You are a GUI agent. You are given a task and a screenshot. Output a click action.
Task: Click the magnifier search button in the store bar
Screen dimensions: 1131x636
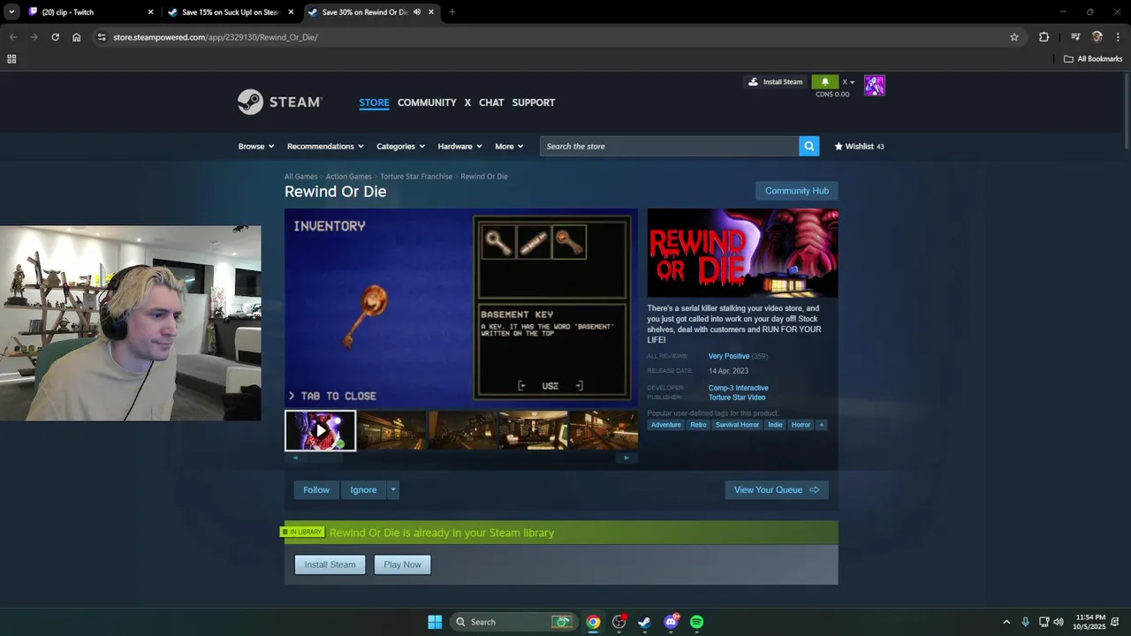(x=808, y=147)
